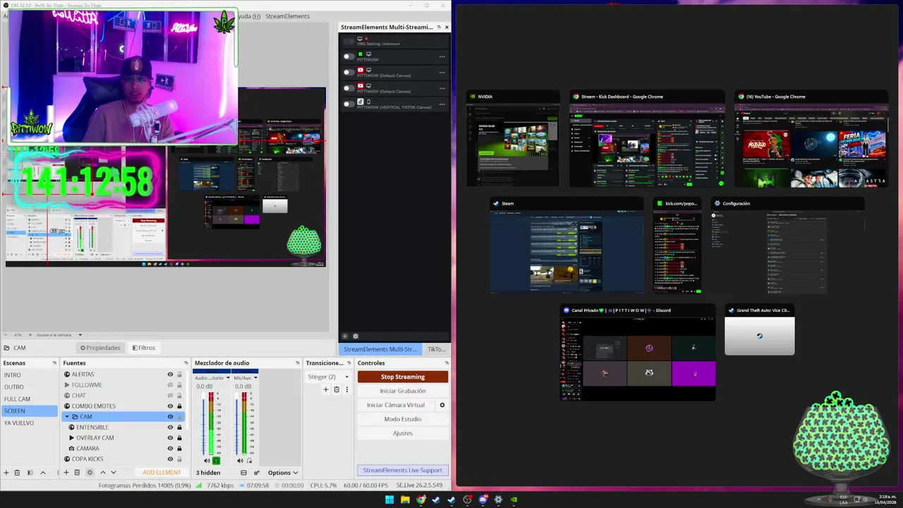This screenshot has width=903, height=508.
Task: Click Iniciar Cámara Virtual button
Action: pos(396,405)
